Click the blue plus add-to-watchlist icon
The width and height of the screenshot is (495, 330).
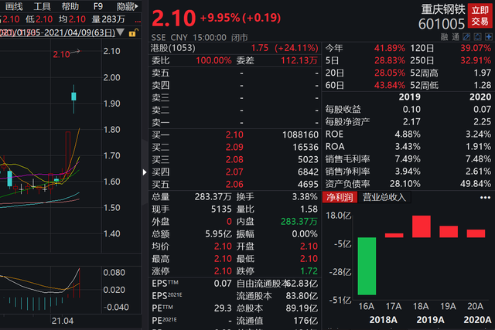pyautogui.click(x=488, y=36)
